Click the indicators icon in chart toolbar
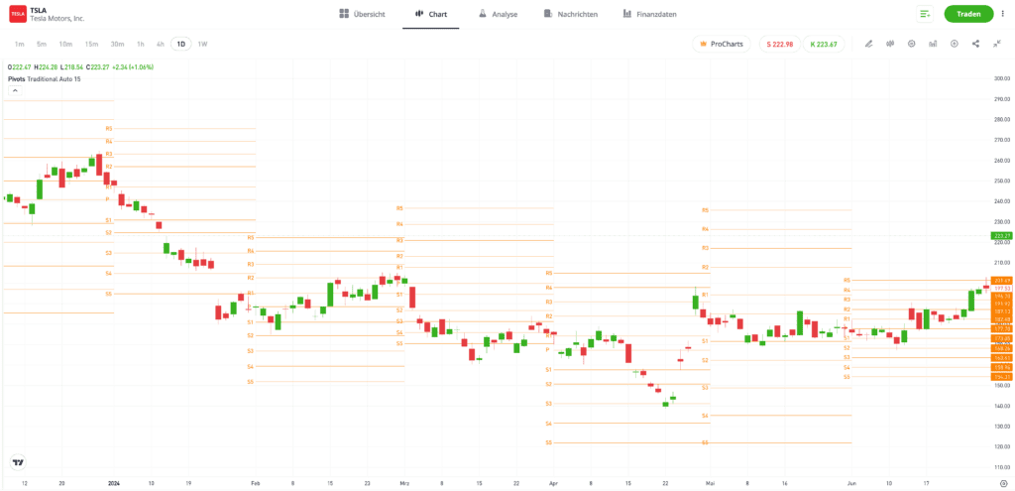 tap(912, 44)
